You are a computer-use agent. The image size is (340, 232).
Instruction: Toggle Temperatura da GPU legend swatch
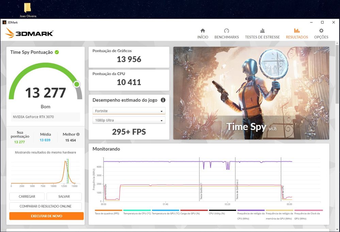point(166,210)
